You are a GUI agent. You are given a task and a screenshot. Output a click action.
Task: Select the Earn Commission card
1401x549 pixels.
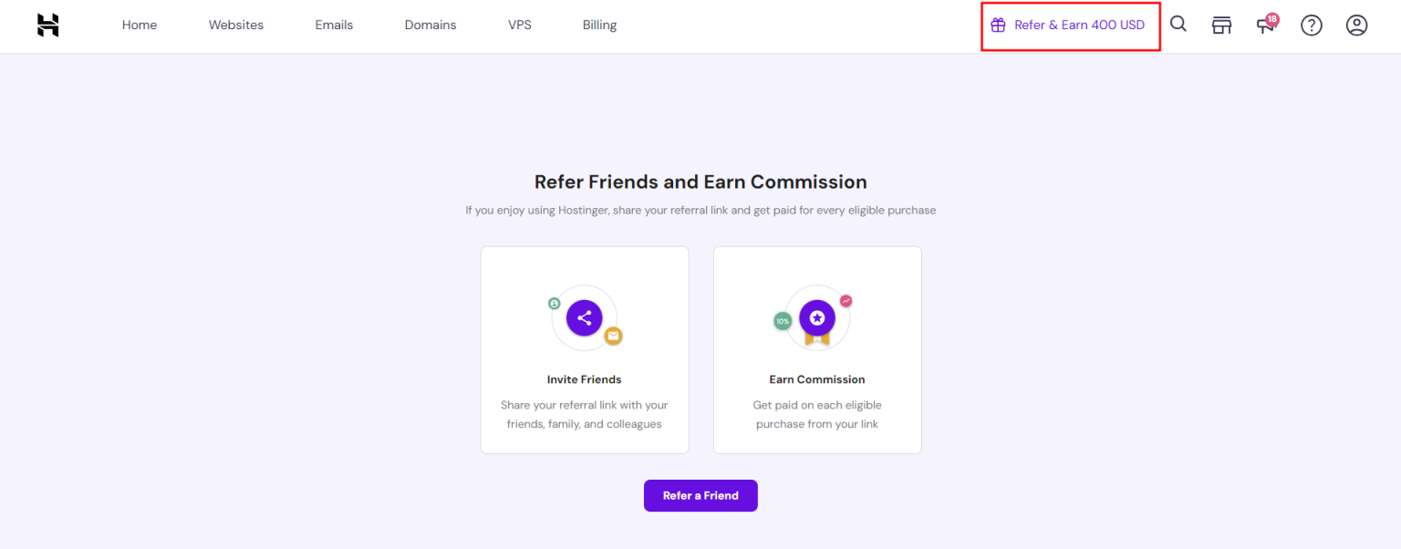pos(817,350)
